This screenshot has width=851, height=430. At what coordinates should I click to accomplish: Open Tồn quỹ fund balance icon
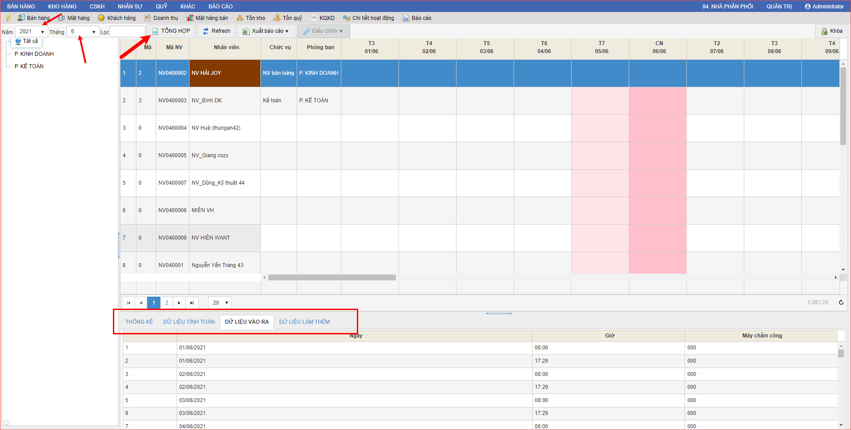tap(288, 18)
